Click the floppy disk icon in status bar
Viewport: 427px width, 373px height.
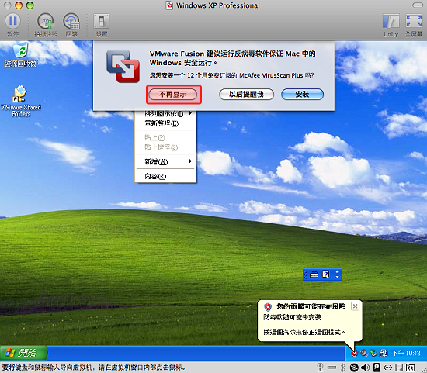pos(399,368)
